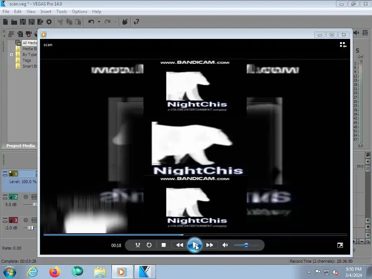Image resolution: width=372 pixels, height=279 pixels.
Task: Open the track 3 automation settings icon
Action: 34,220
